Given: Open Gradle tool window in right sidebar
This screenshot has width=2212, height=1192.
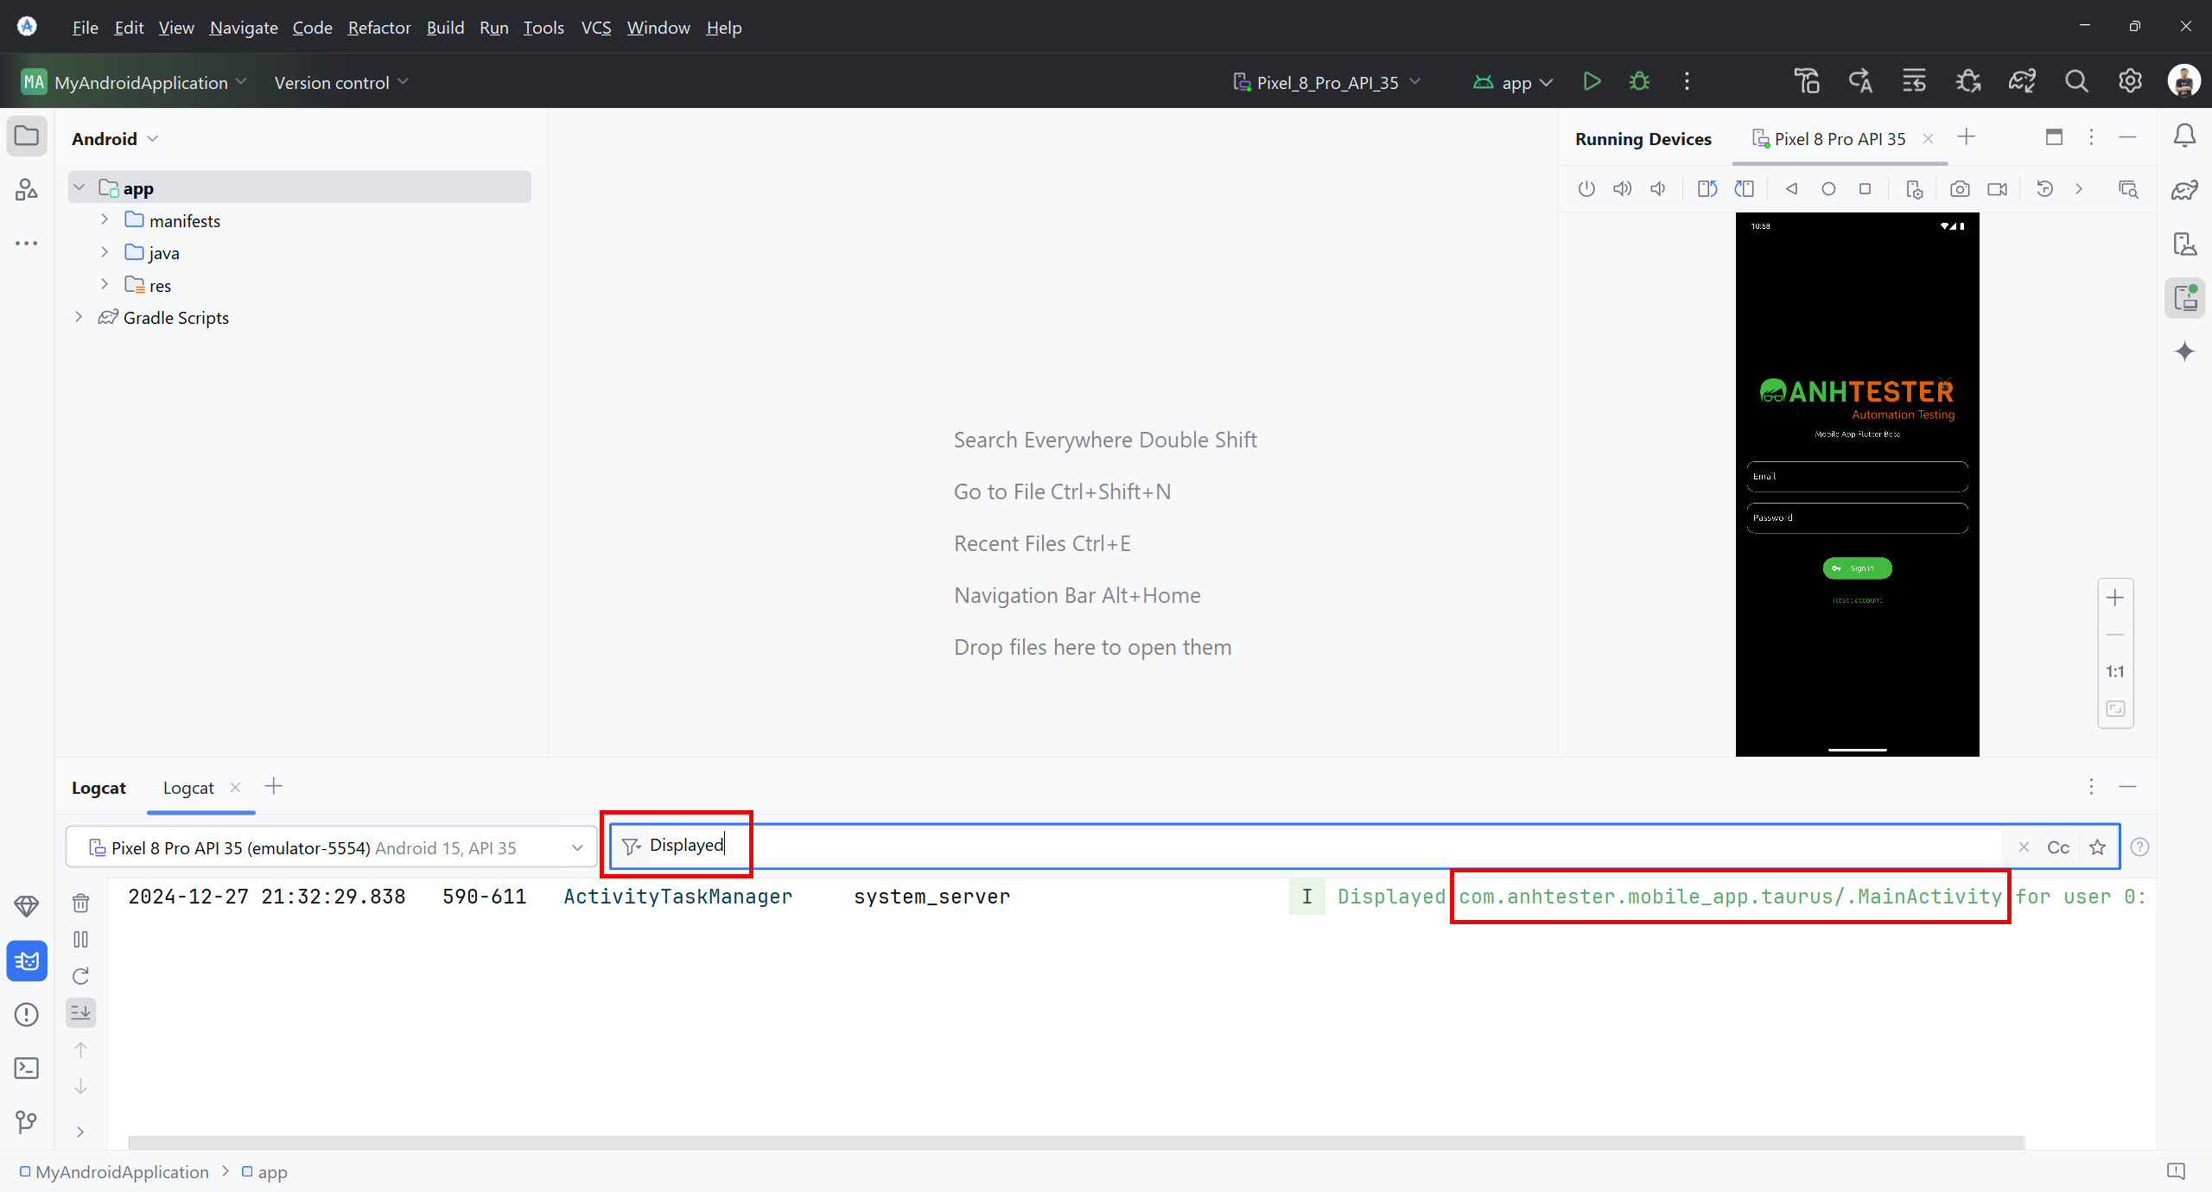Looking at the screenshot, I should click(x=2185, y=190).
